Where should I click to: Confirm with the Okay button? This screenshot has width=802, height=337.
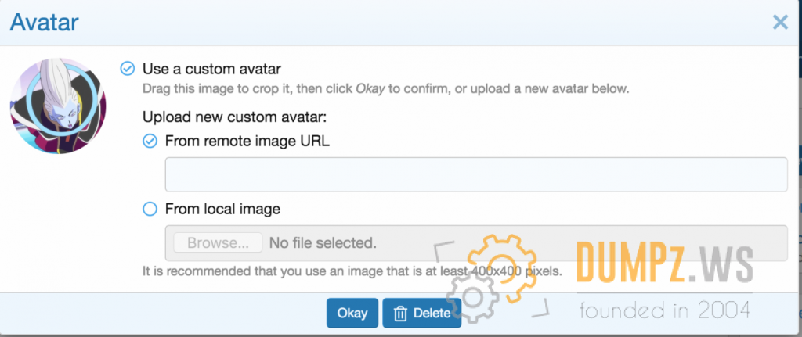point(352,313)
